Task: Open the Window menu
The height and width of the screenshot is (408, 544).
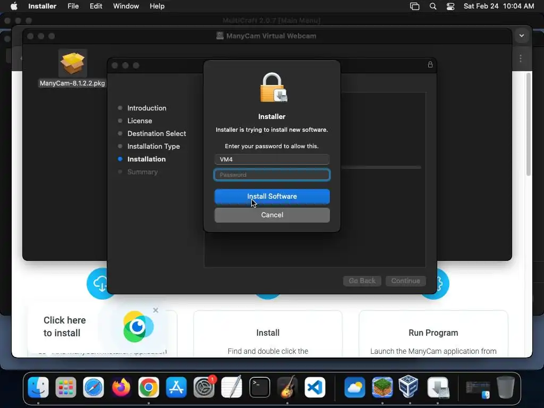Action: [126, 6]
